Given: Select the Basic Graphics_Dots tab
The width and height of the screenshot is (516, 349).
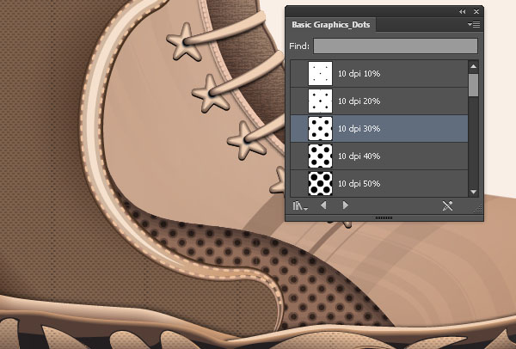Looking at the screenshot, I should pos(331,25).
